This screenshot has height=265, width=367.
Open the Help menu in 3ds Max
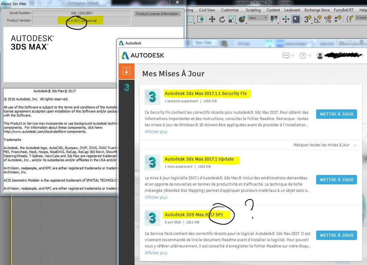click(x=363, y=10)
